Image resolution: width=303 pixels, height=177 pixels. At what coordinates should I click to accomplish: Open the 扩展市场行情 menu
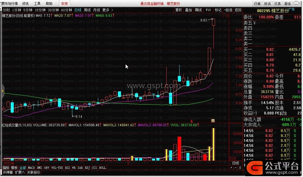pos(9,4)
